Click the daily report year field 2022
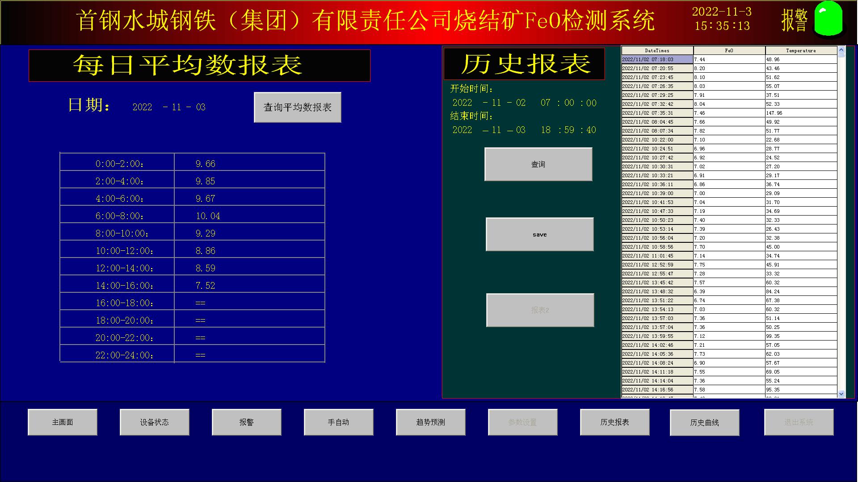 (143, 107)
